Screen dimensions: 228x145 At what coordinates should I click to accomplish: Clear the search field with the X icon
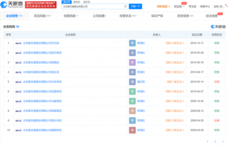point(125,6)
